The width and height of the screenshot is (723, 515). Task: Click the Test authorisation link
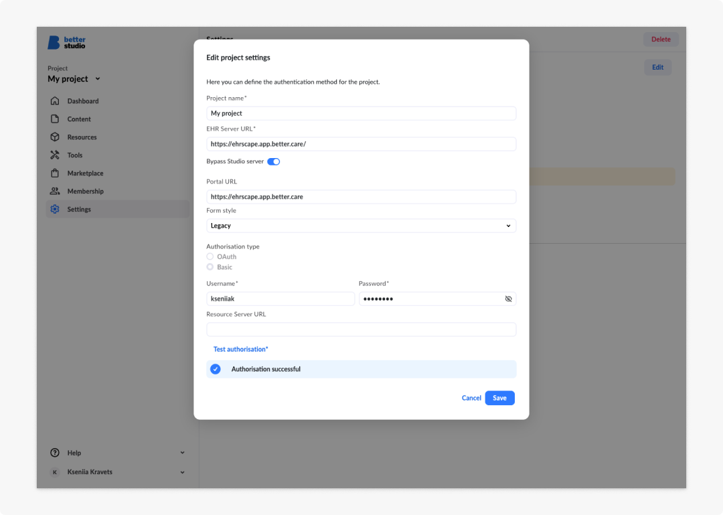click(241, 350)
